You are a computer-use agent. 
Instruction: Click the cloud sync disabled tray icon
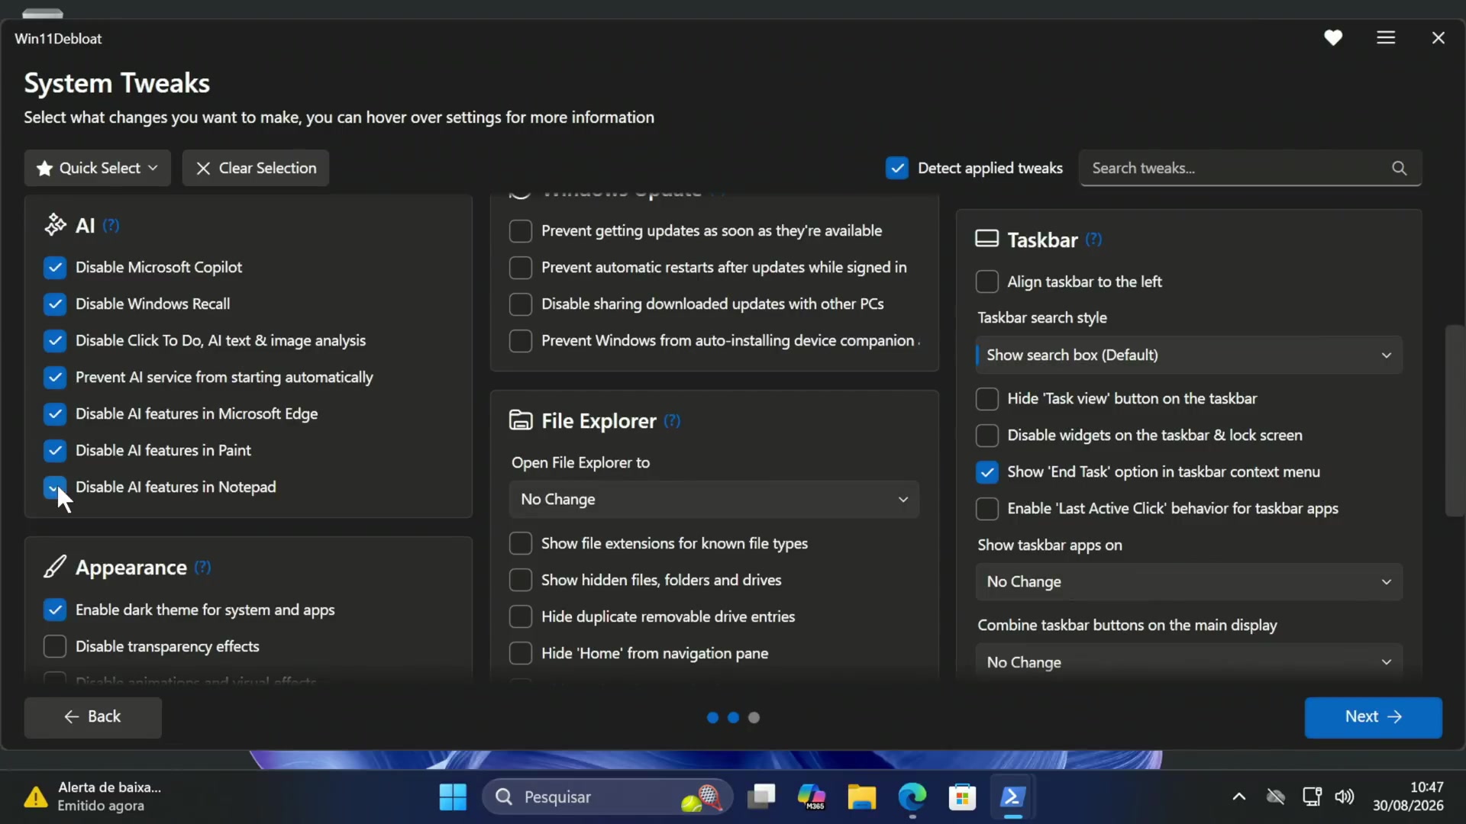click(x=1276, y=797)
